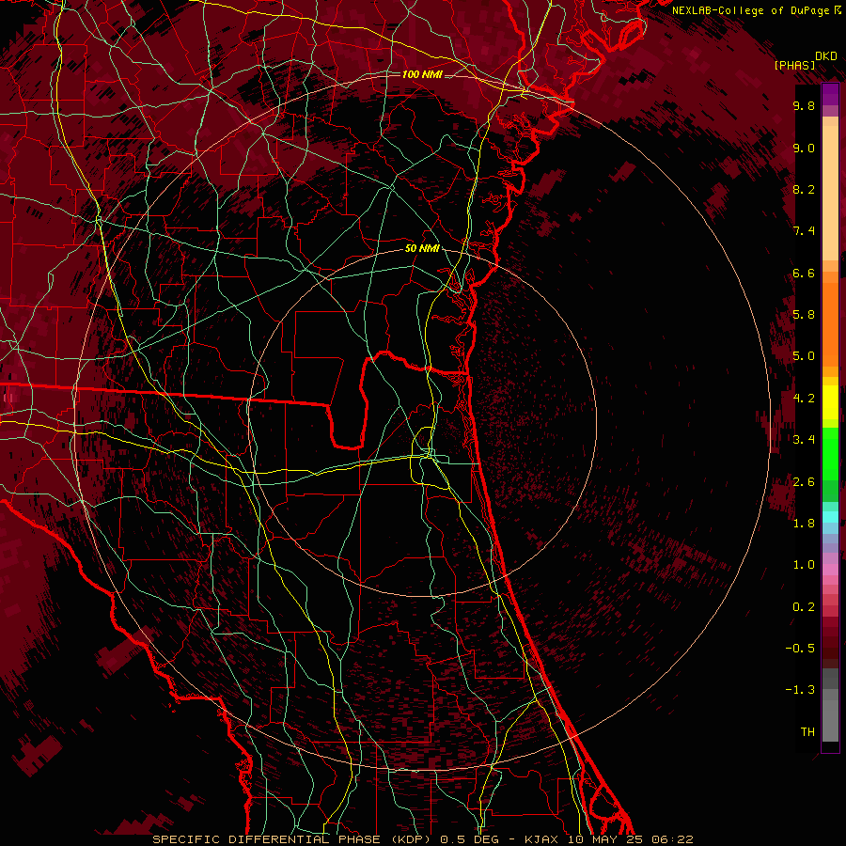Click the KJAX station identifier in the caption
The image size is (846, 846).
coord(542,839)
